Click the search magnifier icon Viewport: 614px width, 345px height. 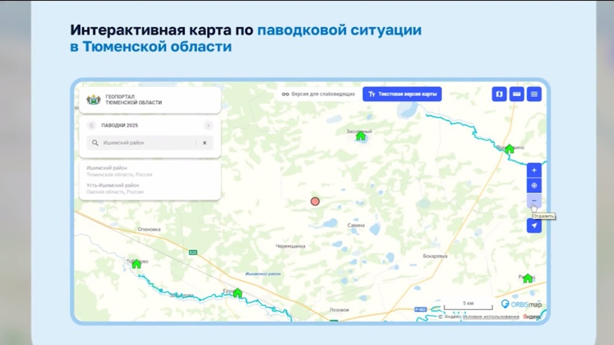(x=95, y=143)
